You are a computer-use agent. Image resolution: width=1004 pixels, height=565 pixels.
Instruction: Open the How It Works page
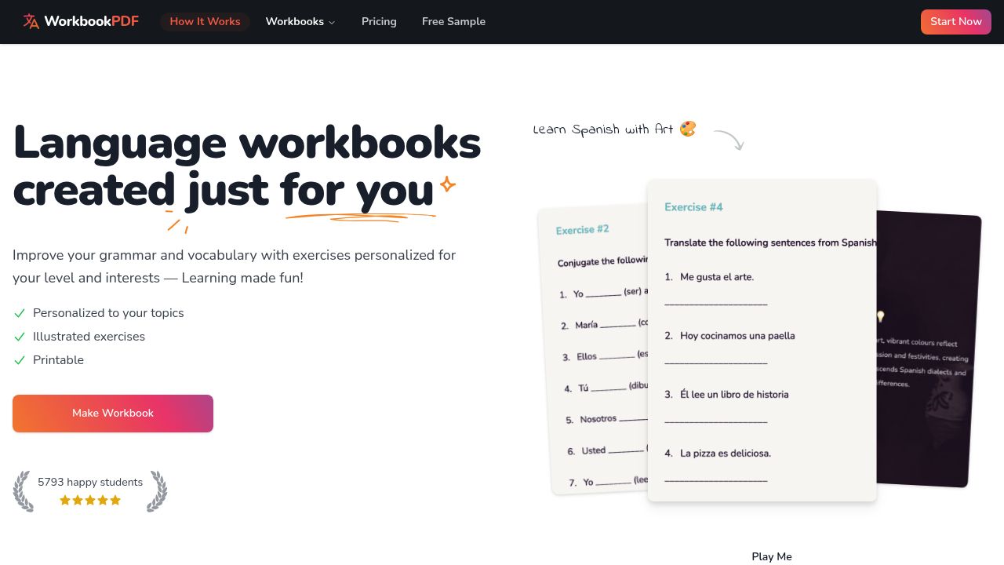click(x=205, y=21)
